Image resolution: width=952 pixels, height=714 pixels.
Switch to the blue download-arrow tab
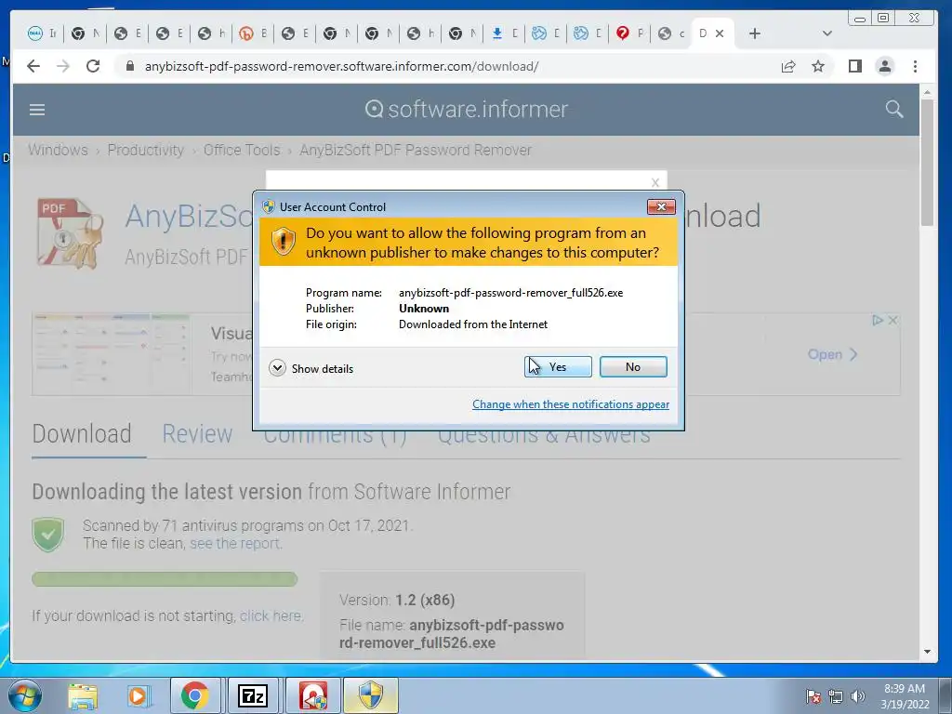(505, 33)
